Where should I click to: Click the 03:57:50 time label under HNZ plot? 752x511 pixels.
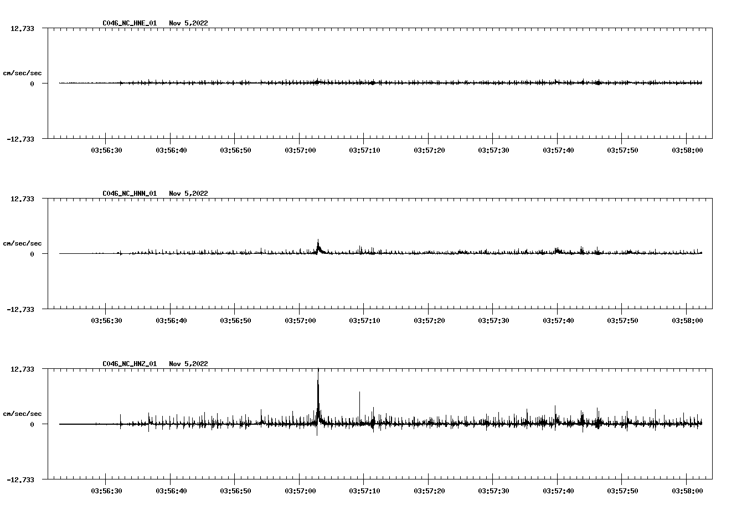point(622,491)
